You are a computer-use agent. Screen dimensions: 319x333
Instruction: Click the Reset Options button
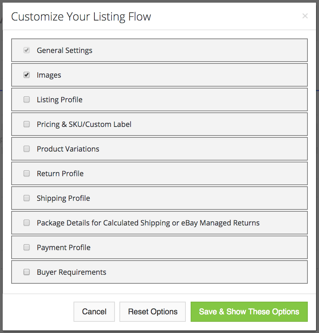pyautogui.click(x=153, y=312)
